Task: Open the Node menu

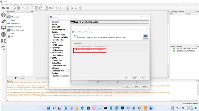Action: (23, 4)
